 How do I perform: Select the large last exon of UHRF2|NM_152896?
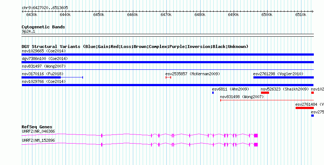(256, 145)
